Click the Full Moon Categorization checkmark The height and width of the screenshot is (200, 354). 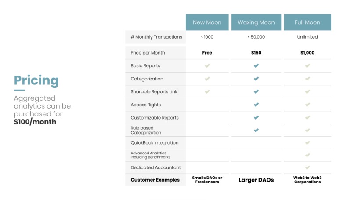307,79
